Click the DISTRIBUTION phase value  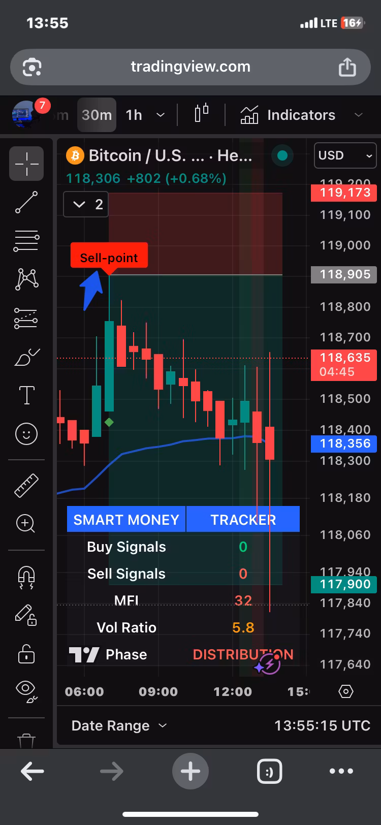tap(243, 655)
